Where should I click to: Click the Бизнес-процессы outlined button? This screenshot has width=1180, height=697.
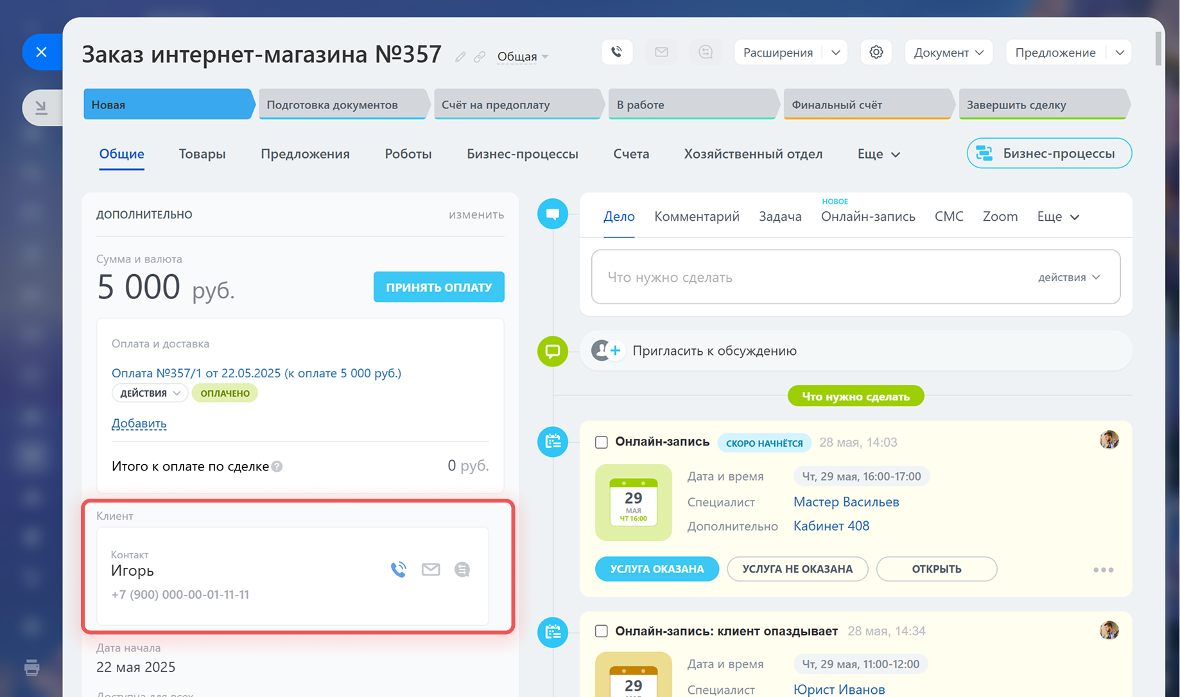click(1049, 153)
